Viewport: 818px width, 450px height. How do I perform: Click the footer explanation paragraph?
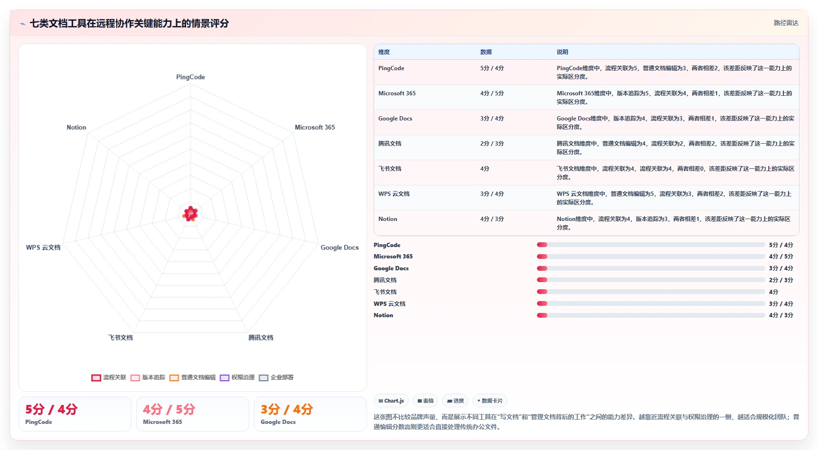click(586, 422)
